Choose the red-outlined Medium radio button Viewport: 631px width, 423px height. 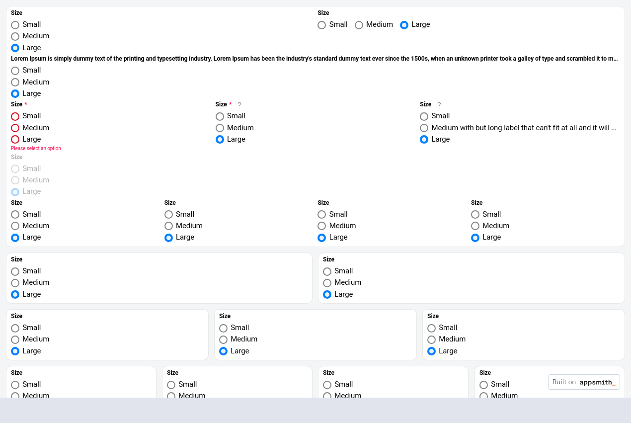15,128
